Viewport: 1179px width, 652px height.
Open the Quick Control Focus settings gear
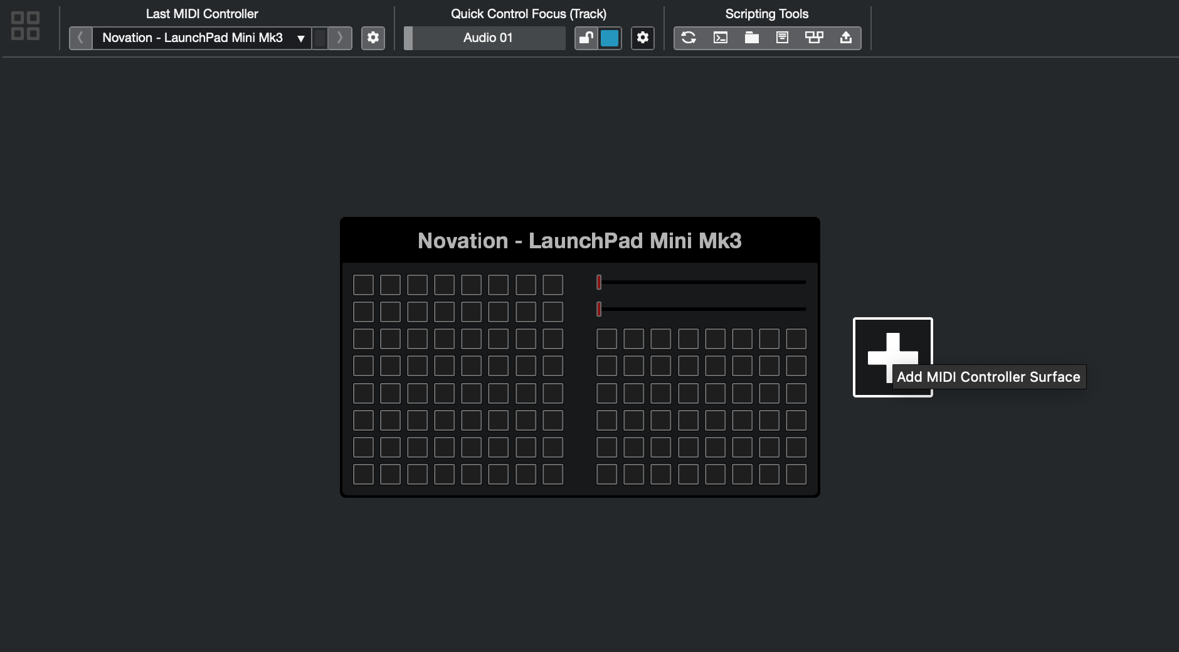641,38
